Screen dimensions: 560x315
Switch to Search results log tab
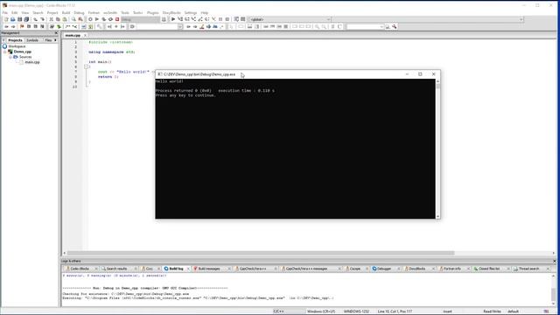tap(116, 269)
